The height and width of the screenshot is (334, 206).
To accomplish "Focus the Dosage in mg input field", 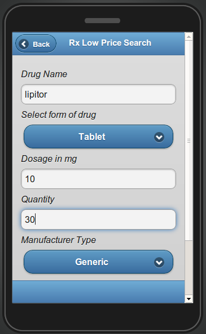I will click(x=98, y=179).
